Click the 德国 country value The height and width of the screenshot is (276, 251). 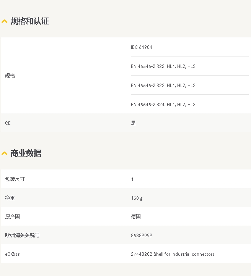pos(136,216)
